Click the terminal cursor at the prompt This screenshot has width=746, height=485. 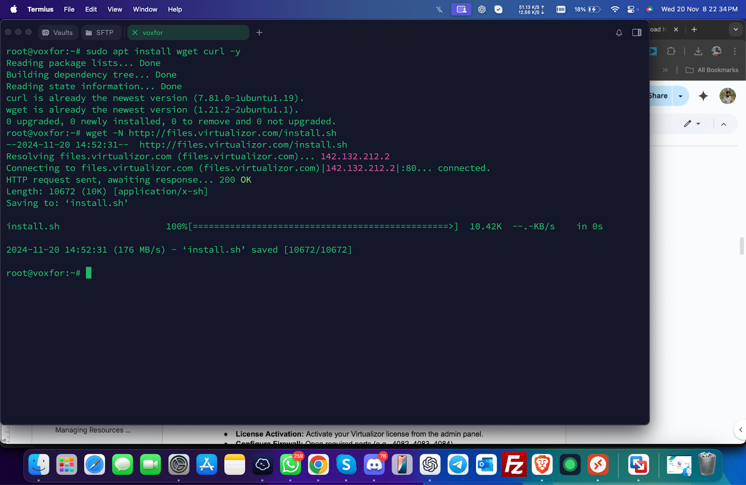click(89, 273)
